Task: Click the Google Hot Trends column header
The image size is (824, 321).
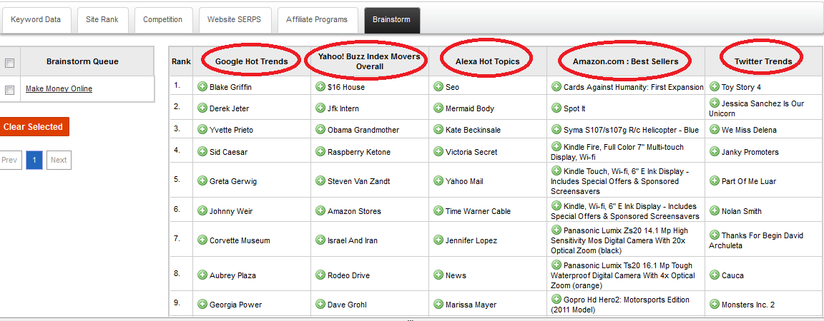Action: 252,61
